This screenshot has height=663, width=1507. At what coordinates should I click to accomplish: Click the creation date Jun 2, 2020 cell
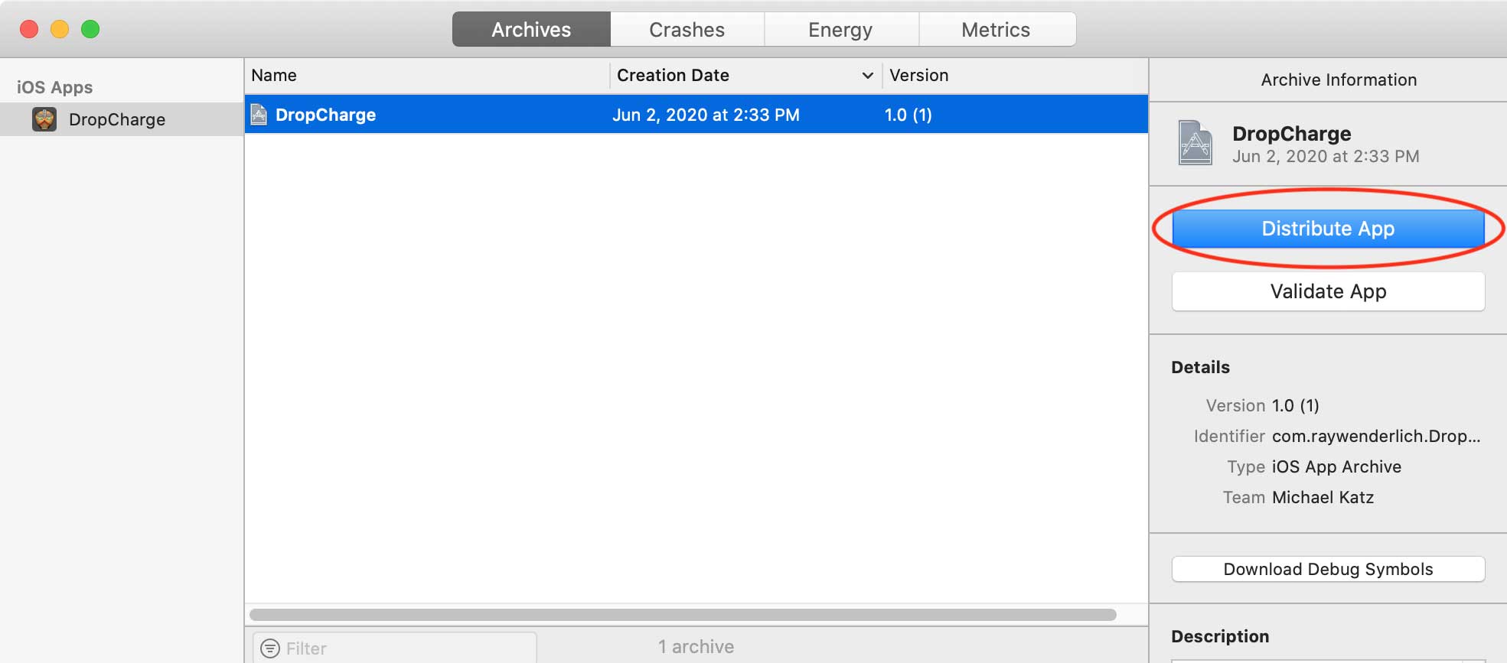pos(706,115)
